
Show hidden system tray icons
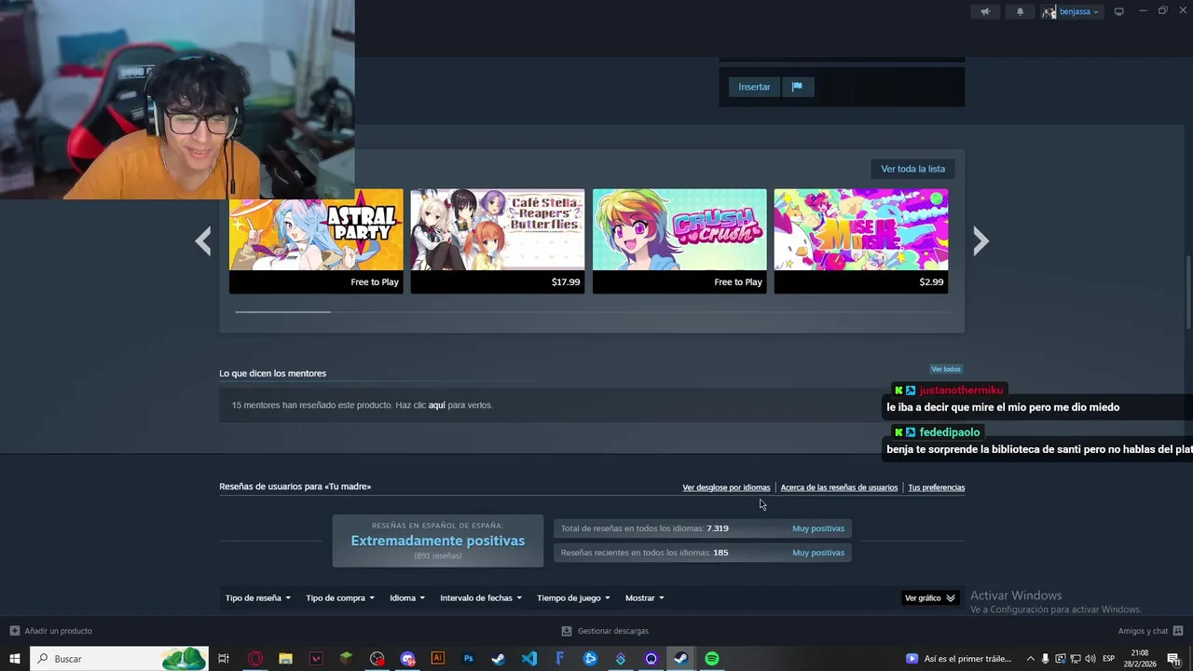(x=1030, y=659)
